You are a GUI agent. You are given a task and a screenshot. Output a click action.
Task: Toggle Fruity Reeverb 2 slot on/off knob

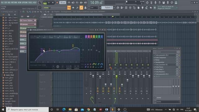[x=177, y=72]
